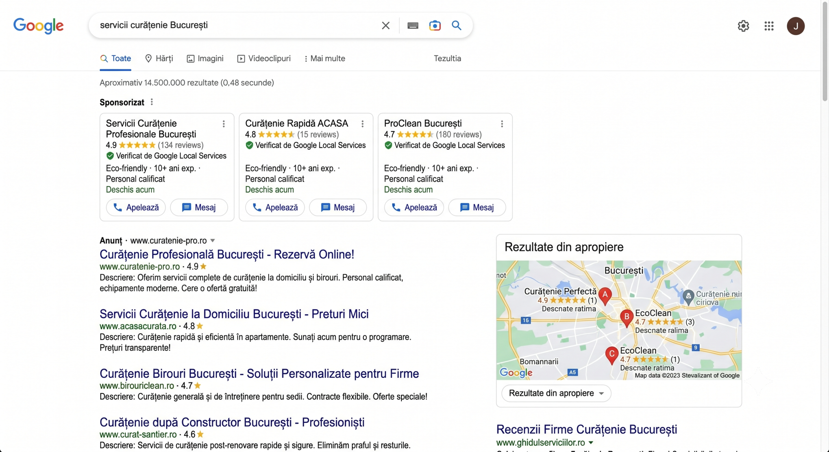Click the Tezultia option
The image size is (829, 452).
point(447,58)
